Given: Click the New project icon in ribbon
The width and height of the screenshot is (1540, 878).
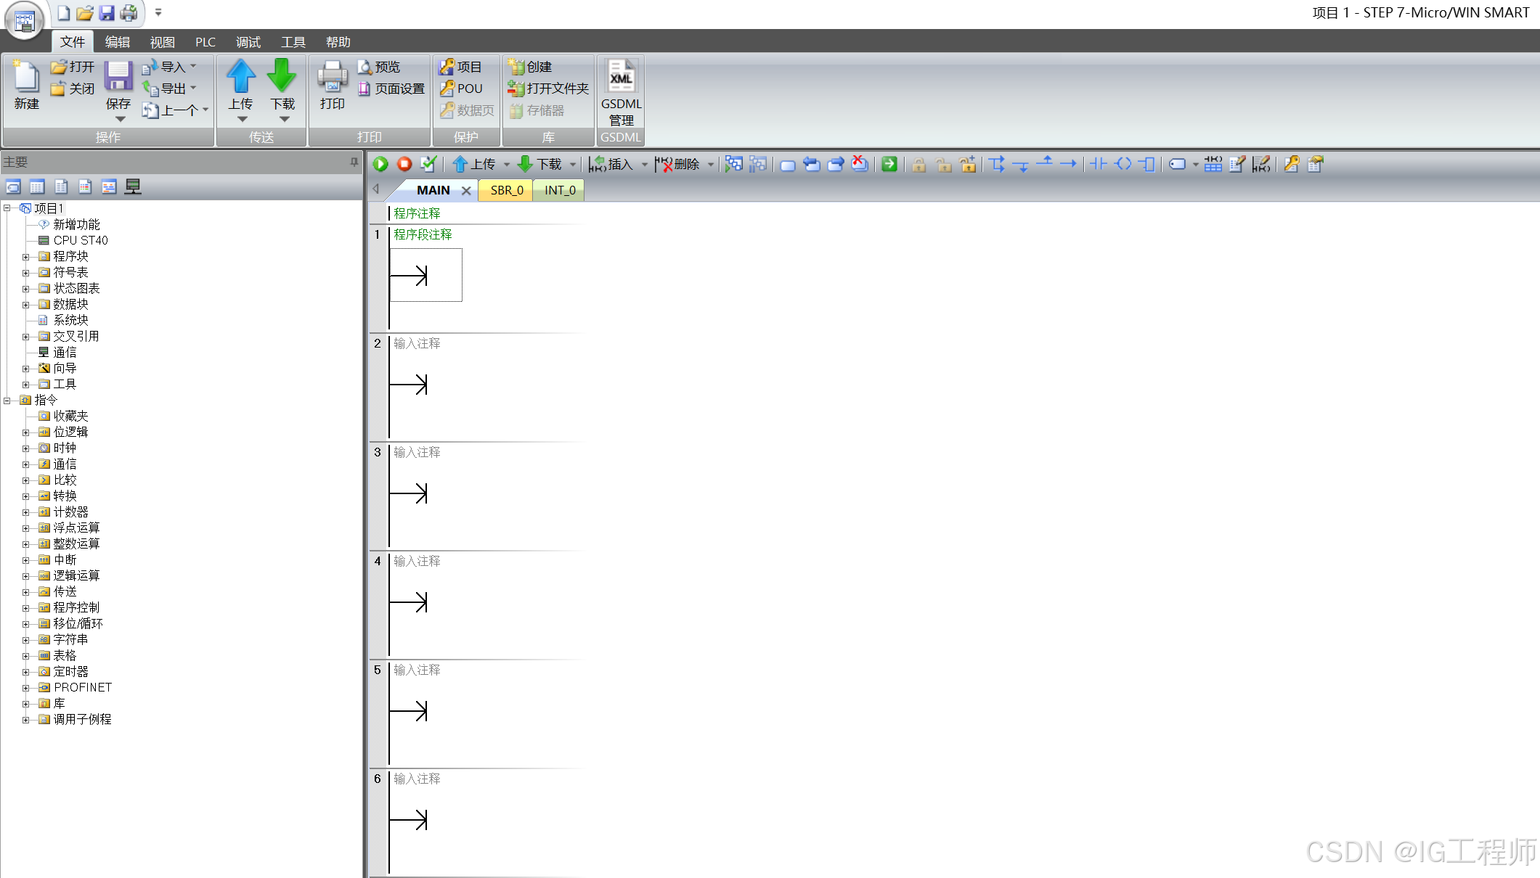Looking at the screenshot, I should coord(27,86).
